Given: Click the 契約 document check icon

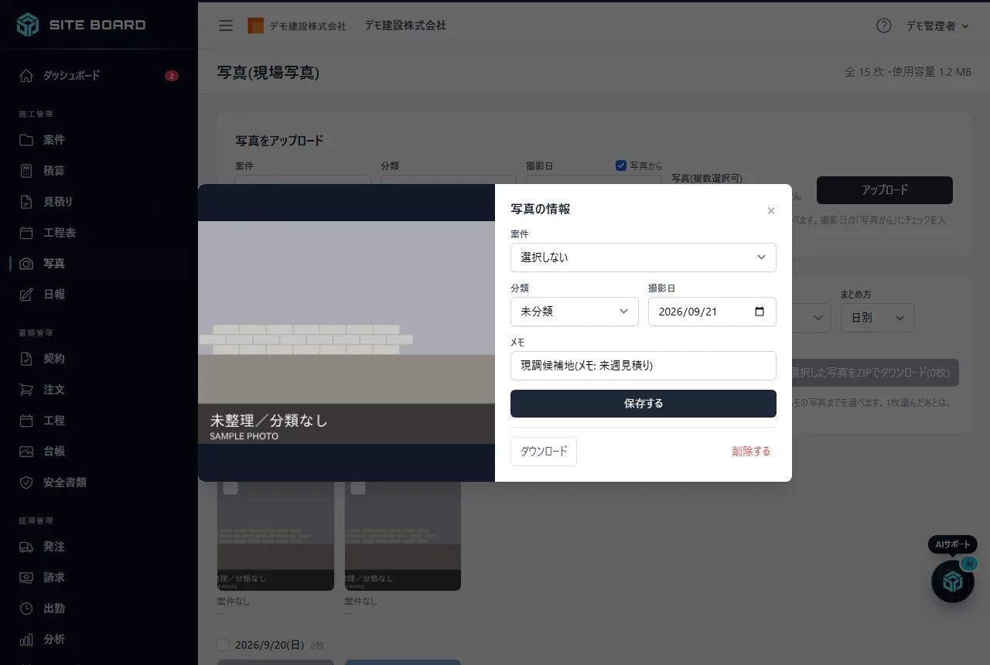Looking at the screenshot, I should coord(26,359).
